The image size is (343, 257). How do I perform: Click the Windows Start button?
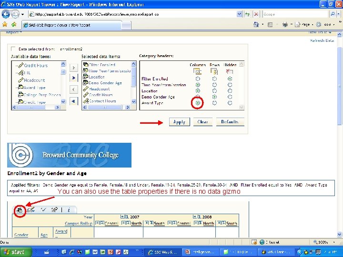pyautogui.click(x=15, y=252)
